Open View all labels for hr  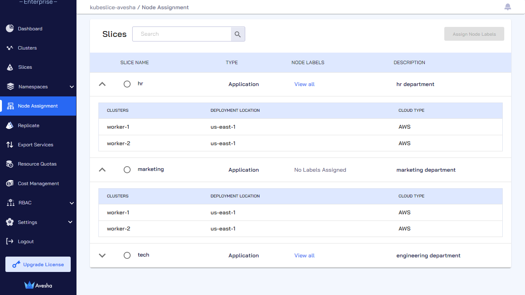coord(304,84)
